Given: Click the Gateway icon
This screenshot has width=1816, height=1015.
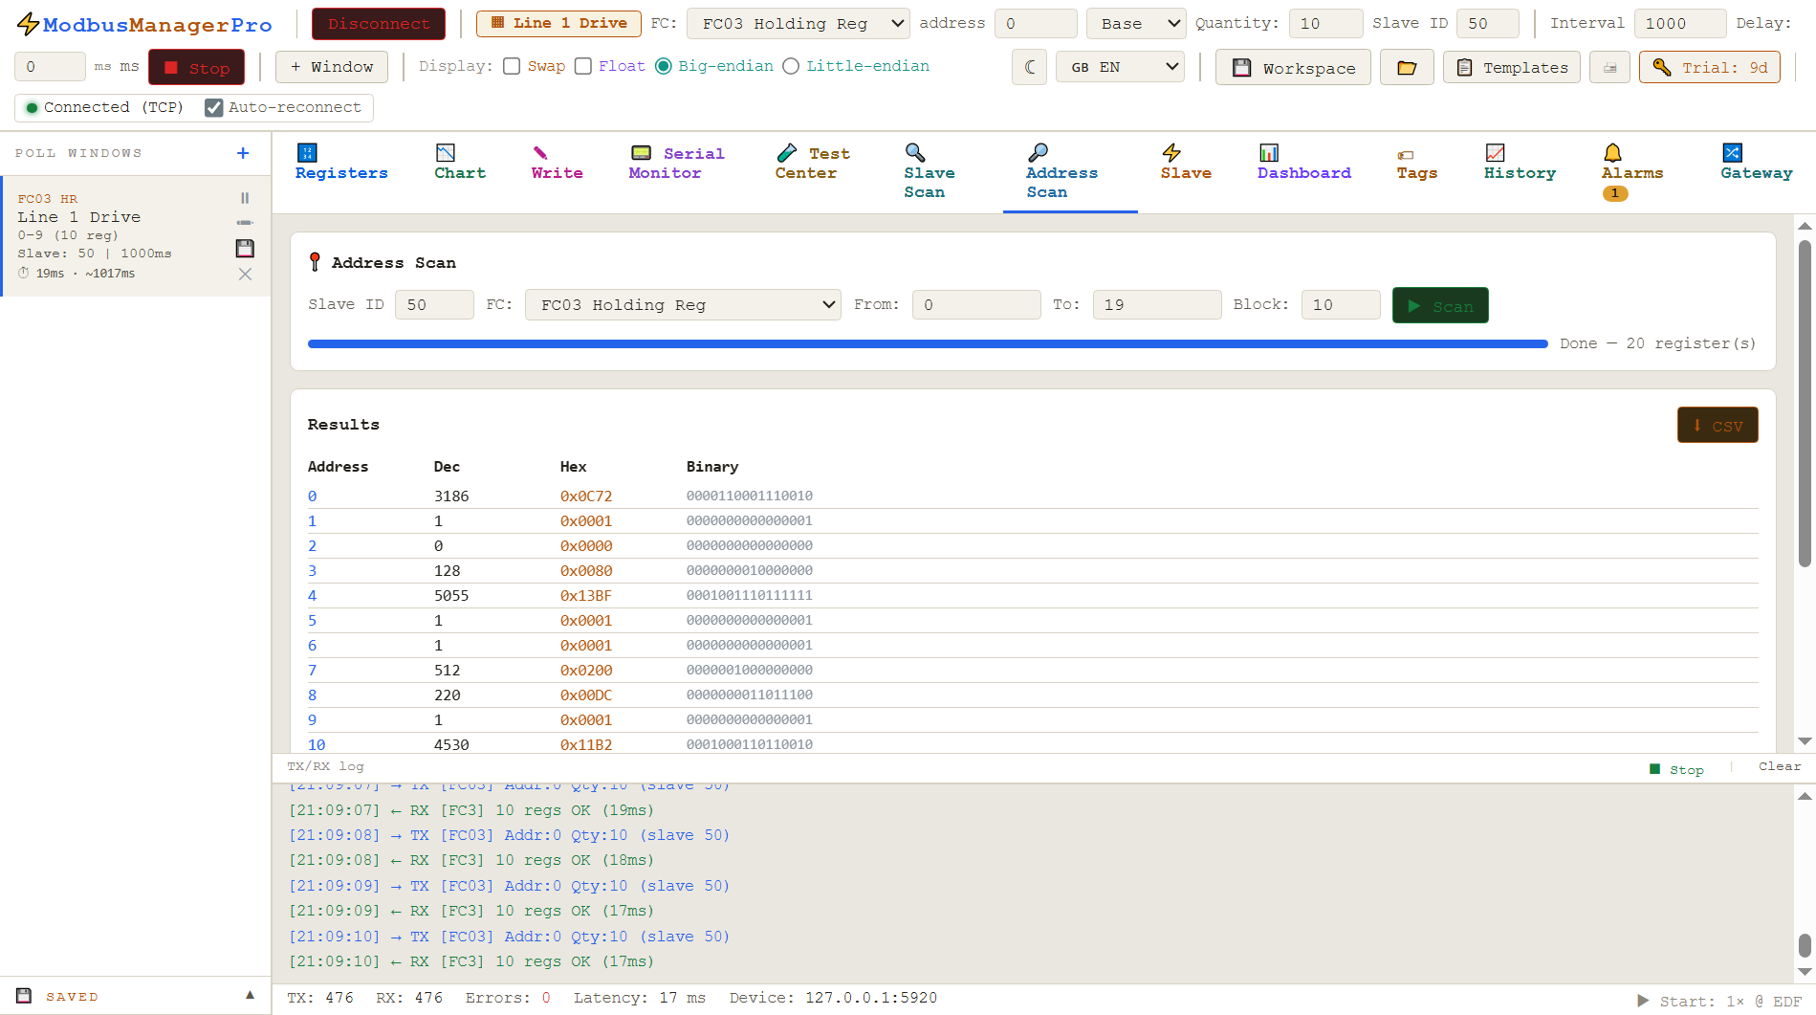Looking at the screenshot, I should tap(1732, 152).
